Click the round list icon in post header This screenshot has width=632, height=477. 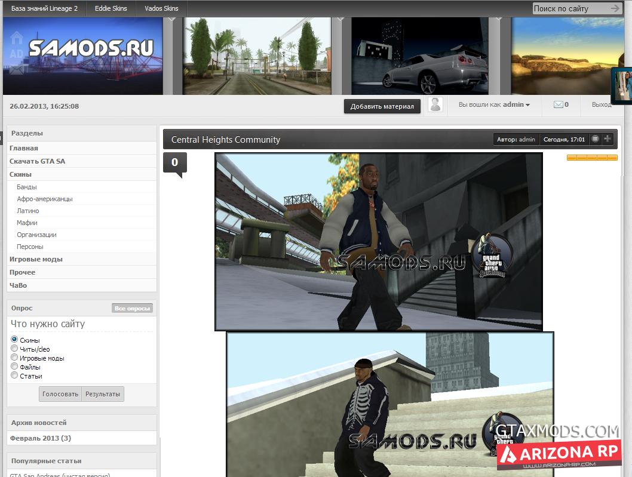[x=595, y=139]
